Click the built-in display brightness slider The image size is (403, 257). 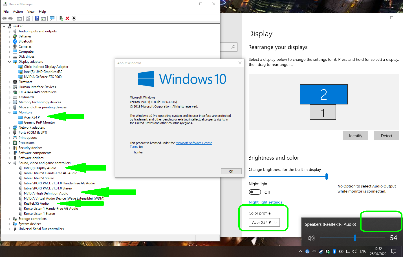[x=288, y=176]
